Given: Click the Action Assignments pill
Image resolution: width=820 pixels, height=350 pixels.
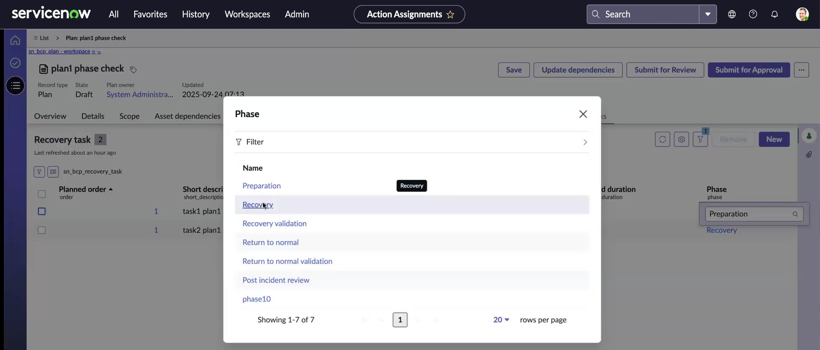Looking at the screenshot, I should 409,14.
